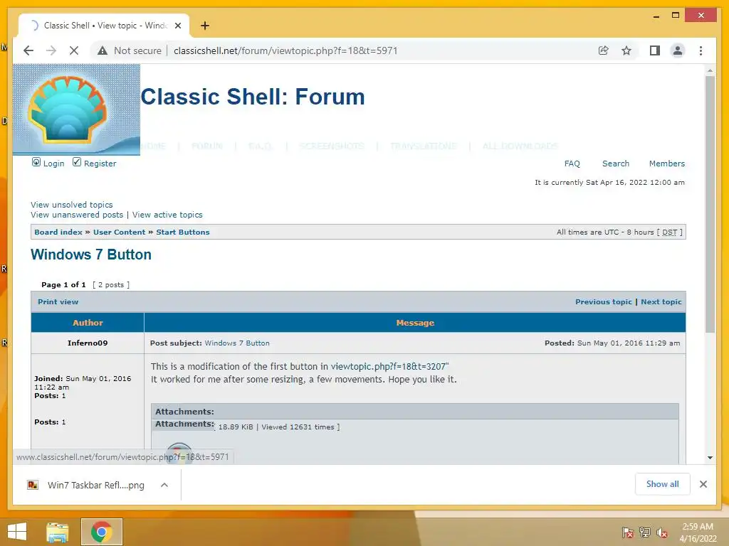729x546 pixels.
Task: Click the Login icon beside Login
Action: click(x=36, y=162)
